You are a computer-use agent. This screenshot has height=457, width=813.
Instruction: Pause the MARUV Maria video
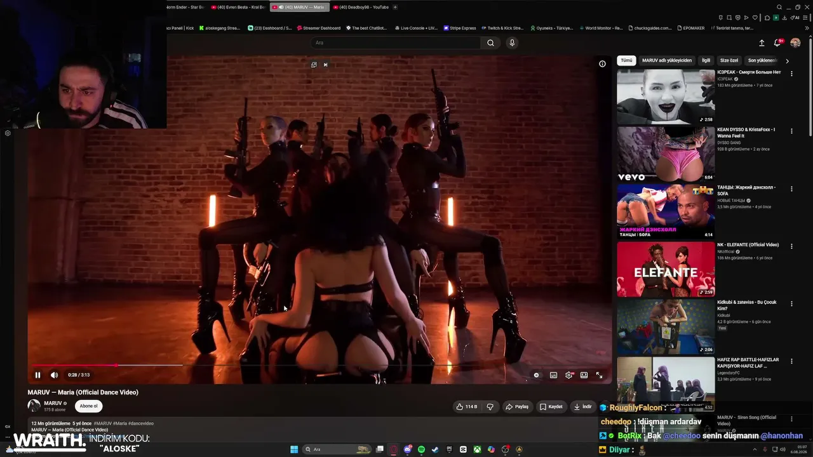click(x=37, y=375)
